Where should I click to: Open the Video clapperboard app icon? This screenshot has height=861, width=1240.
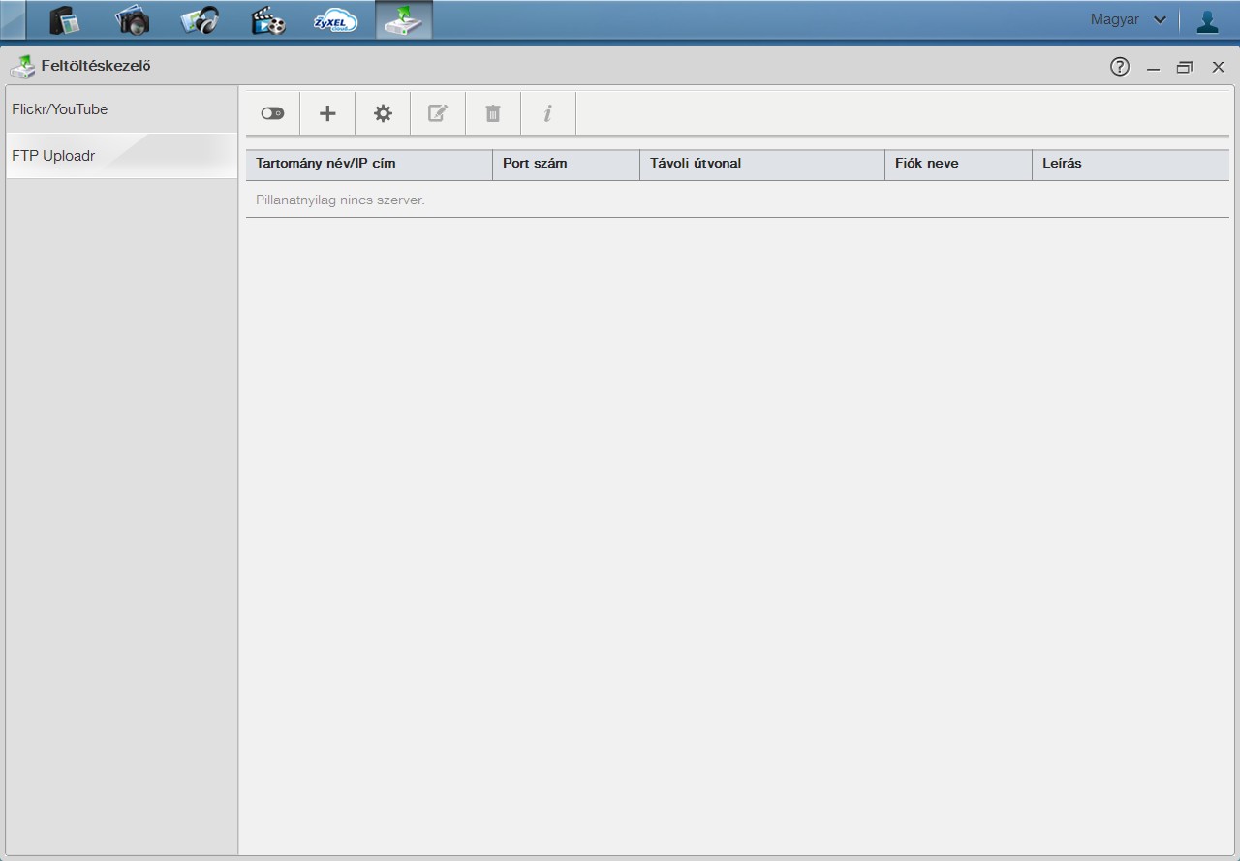click(268, 20)
